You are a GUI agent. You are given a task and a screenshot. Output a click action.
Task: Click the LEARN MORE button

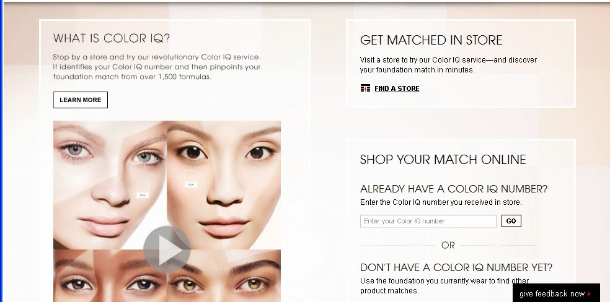pyautogui.click(x=81, y=100)
